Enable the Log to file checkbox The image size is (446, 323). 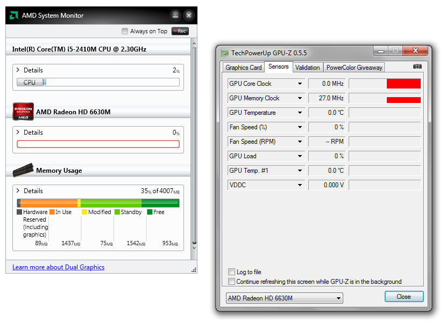231,271
